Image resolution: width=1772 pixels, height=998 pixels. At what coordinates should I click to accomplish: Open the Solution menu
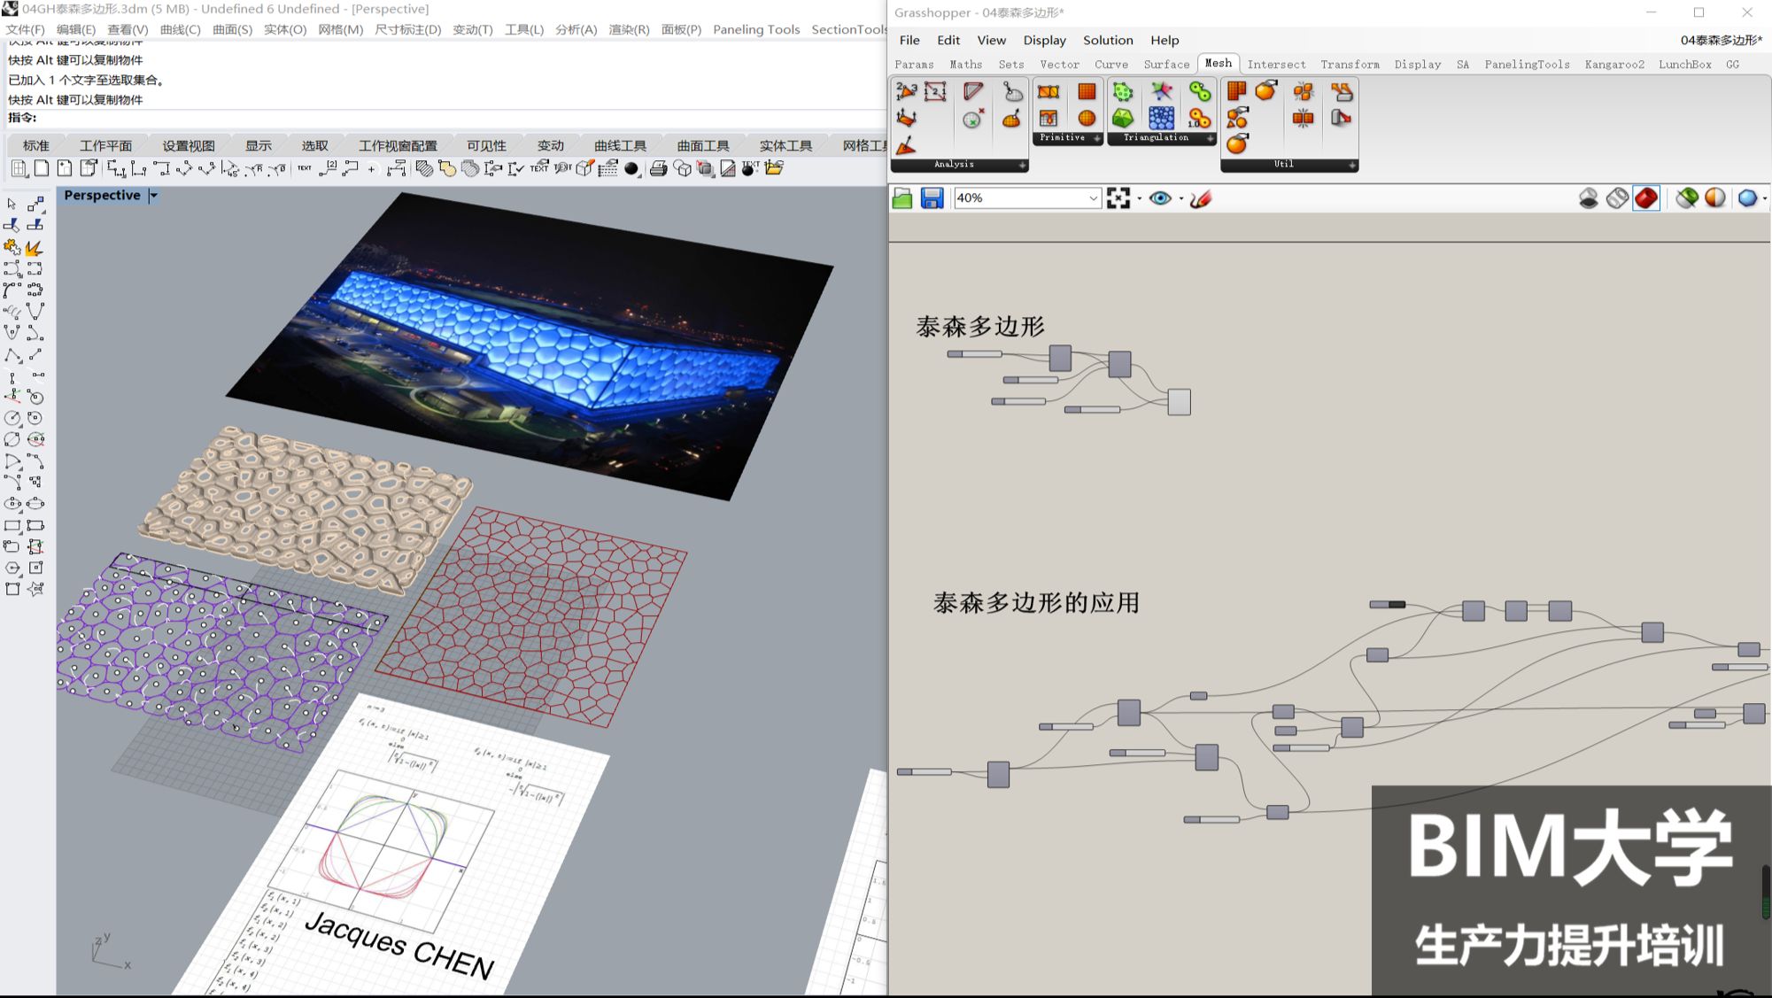[x=1107, y=40]
